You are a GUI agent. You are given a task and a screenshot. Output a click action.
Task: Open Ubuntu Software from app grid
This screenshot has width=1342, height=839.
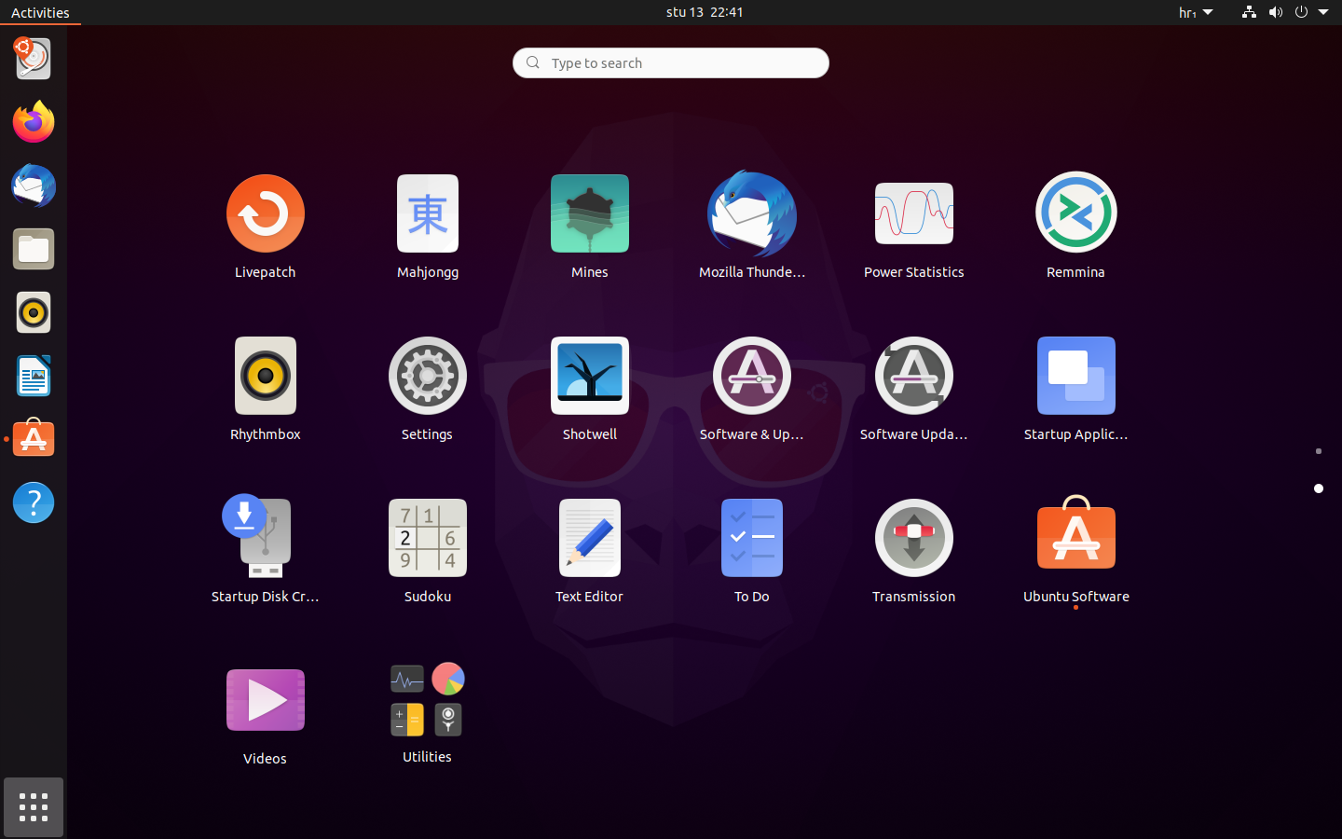pyautogui.click(x=1076, y=550)
